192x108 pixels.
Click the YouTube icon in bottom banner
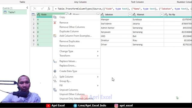(48, 106)
